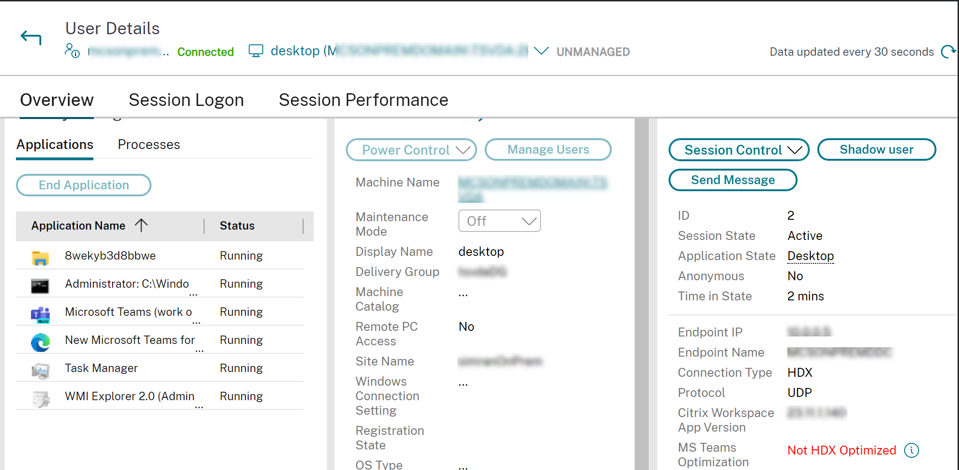Select the Task Manager application icon
The height and width of the screenshot is (470, 959).
(x=40, y=369)
